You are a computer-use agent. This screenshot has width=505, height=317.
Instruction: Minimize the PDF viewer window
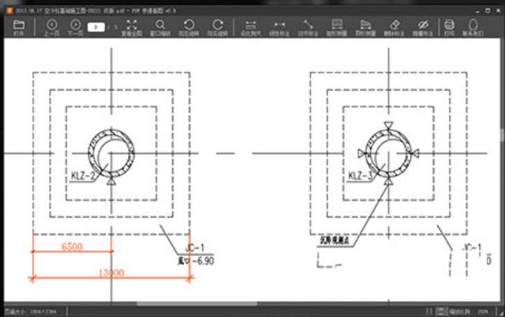point(477,10)
